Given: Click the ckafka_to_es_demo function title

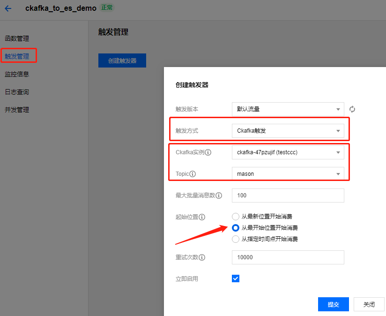Looking at the screenshot, I should pos(61,8).
